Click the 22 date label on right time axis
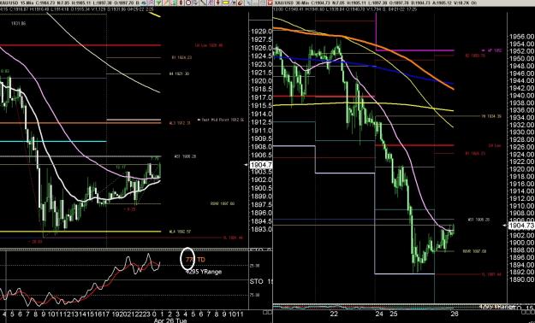535x323 pixels. pyautogui.click(x=334, y=314)
